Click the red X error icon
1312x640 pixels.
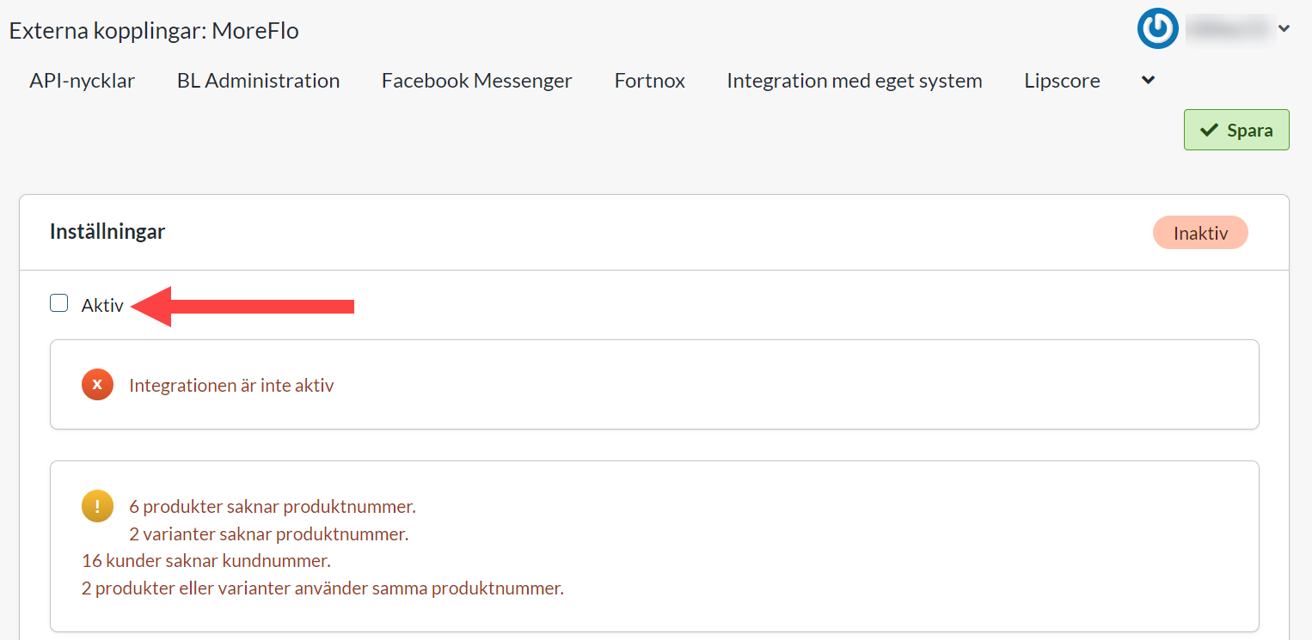(97, 384)
